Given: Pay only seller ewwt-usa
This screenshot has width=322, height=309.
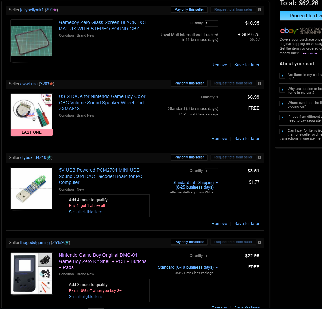Looking at the screenshot, I should 189,83.
